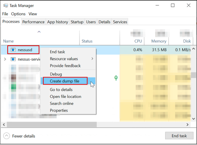Viewport: 197px width, 145px height.
Task: Expand the nessus-service process group
Action: [5, 59]
